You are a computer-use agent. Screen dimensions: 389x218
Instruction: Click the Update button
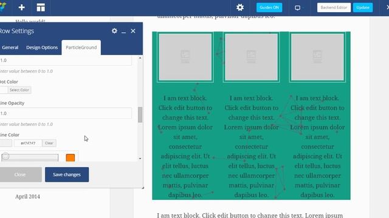pyautogui.click(x=363, y=7)
